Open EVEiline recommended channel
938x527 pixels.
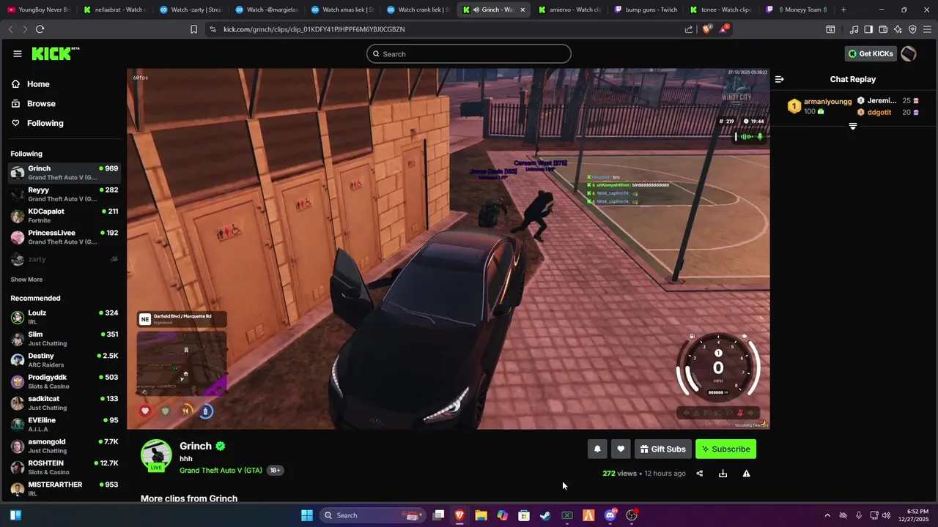[64, 425]
